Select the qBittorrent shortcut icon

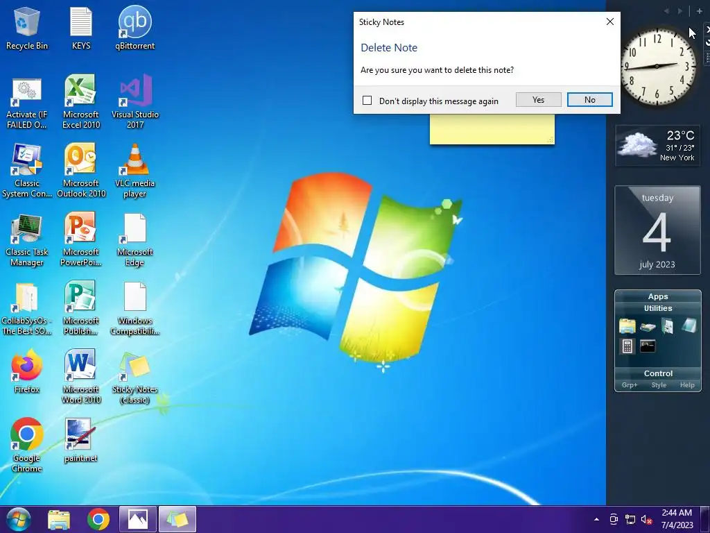[135, 28]
